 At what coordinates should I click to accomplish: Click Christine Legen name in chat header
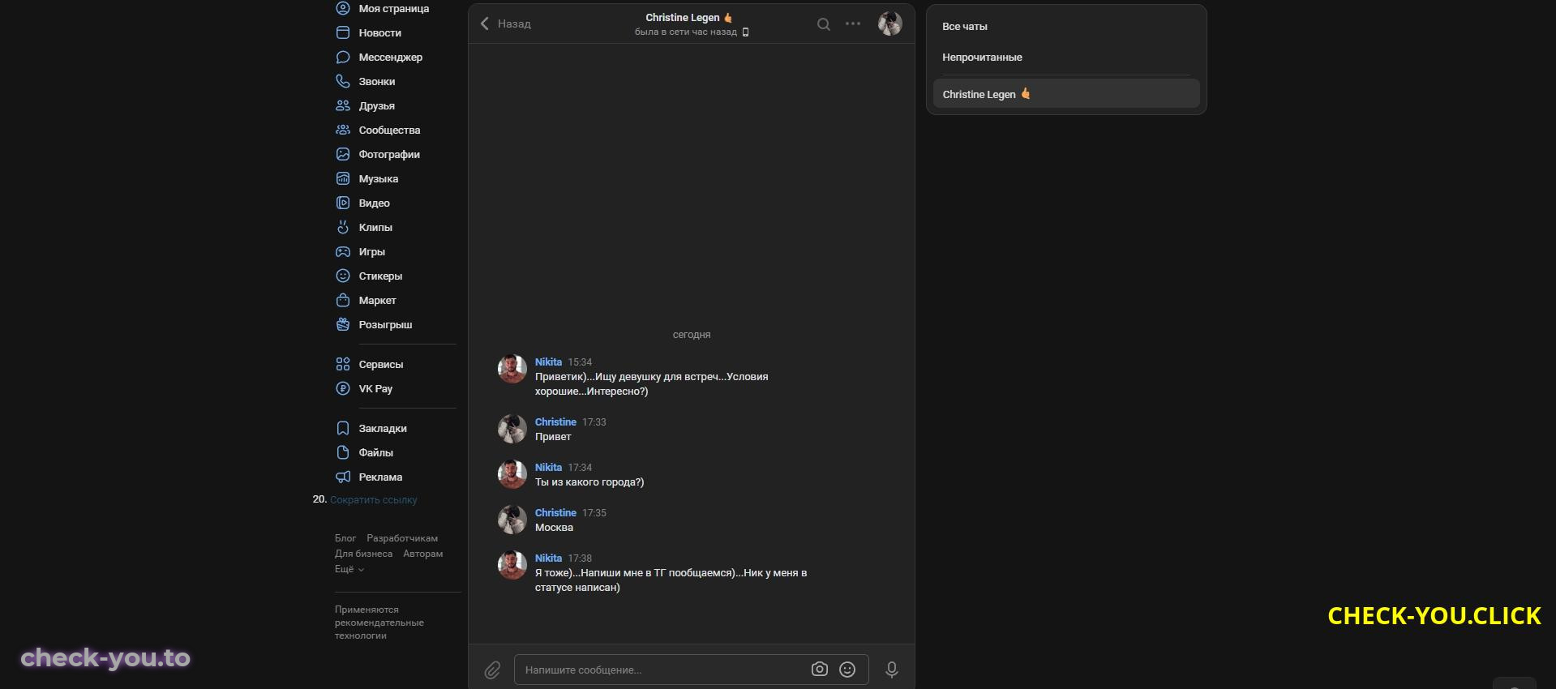click(682, 18)
